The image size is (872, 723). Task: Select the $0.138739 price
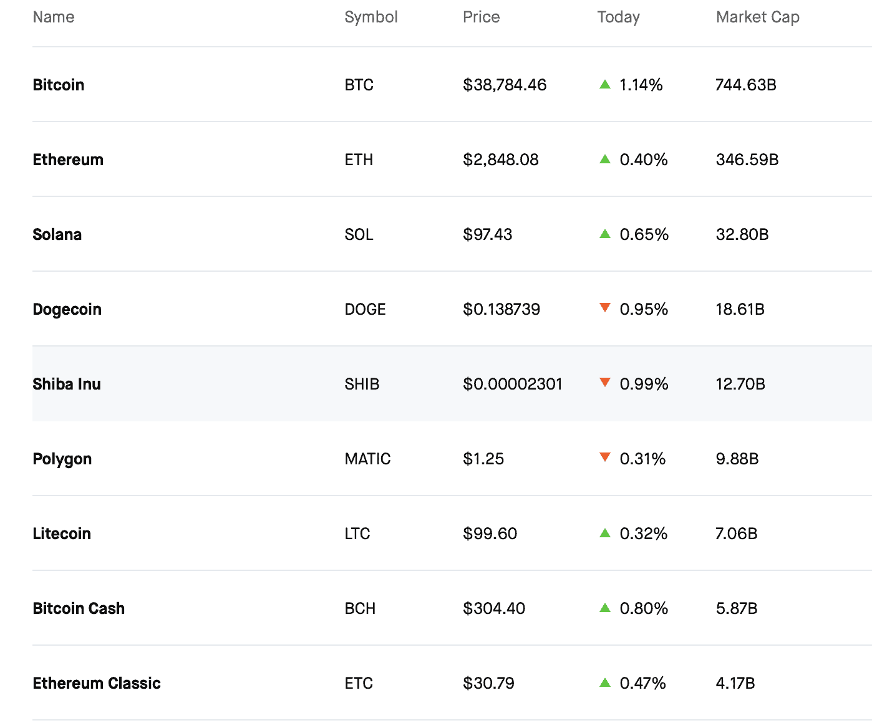click(x=501, y=309)
